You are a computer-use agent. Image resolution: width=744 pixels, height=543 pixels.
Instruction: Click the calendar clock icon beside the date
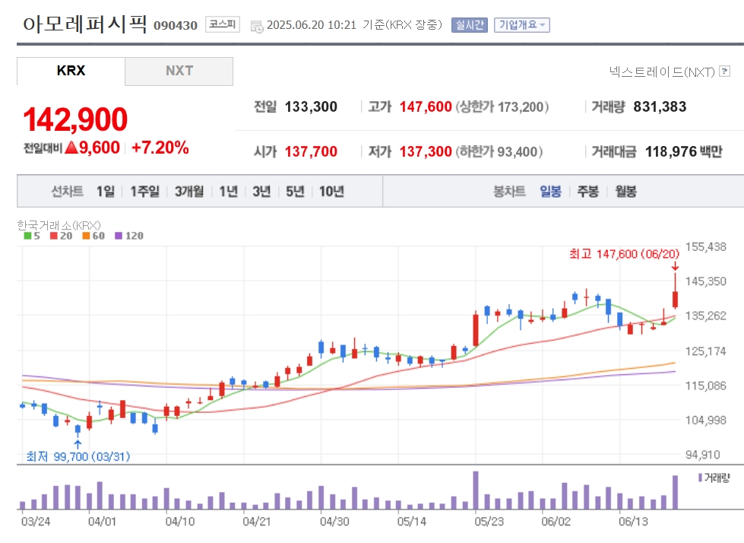pos(257,27)
